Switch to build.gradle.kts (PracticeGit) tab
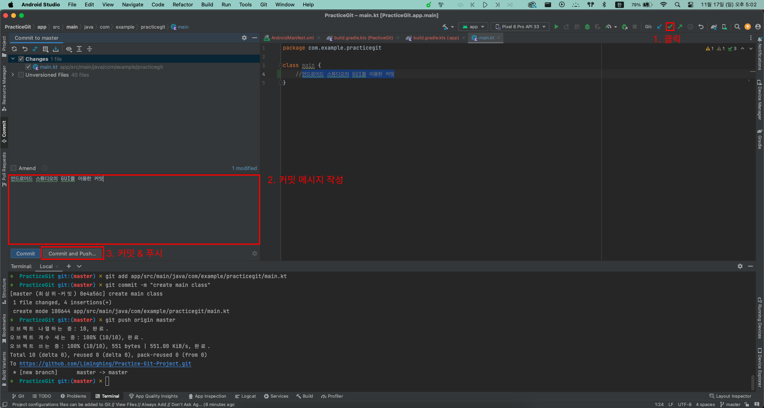Viewport: 764px width, 408px height. pyautogui.click(x=363, y=38)
